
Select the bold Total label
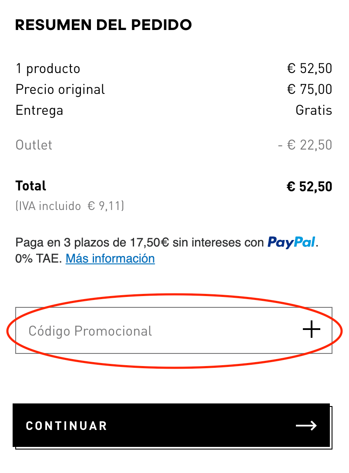click(31, 186)
